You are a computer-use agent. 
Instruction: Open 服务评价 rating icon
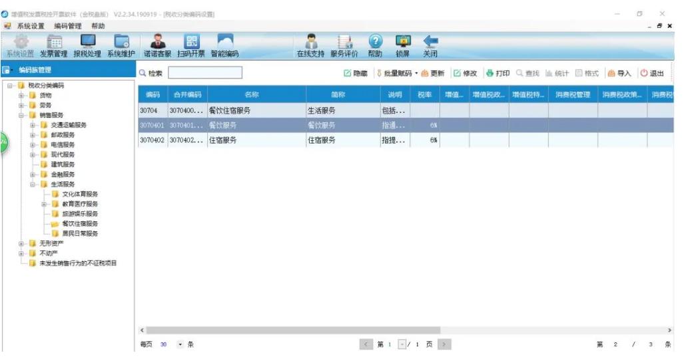point(344,47)
